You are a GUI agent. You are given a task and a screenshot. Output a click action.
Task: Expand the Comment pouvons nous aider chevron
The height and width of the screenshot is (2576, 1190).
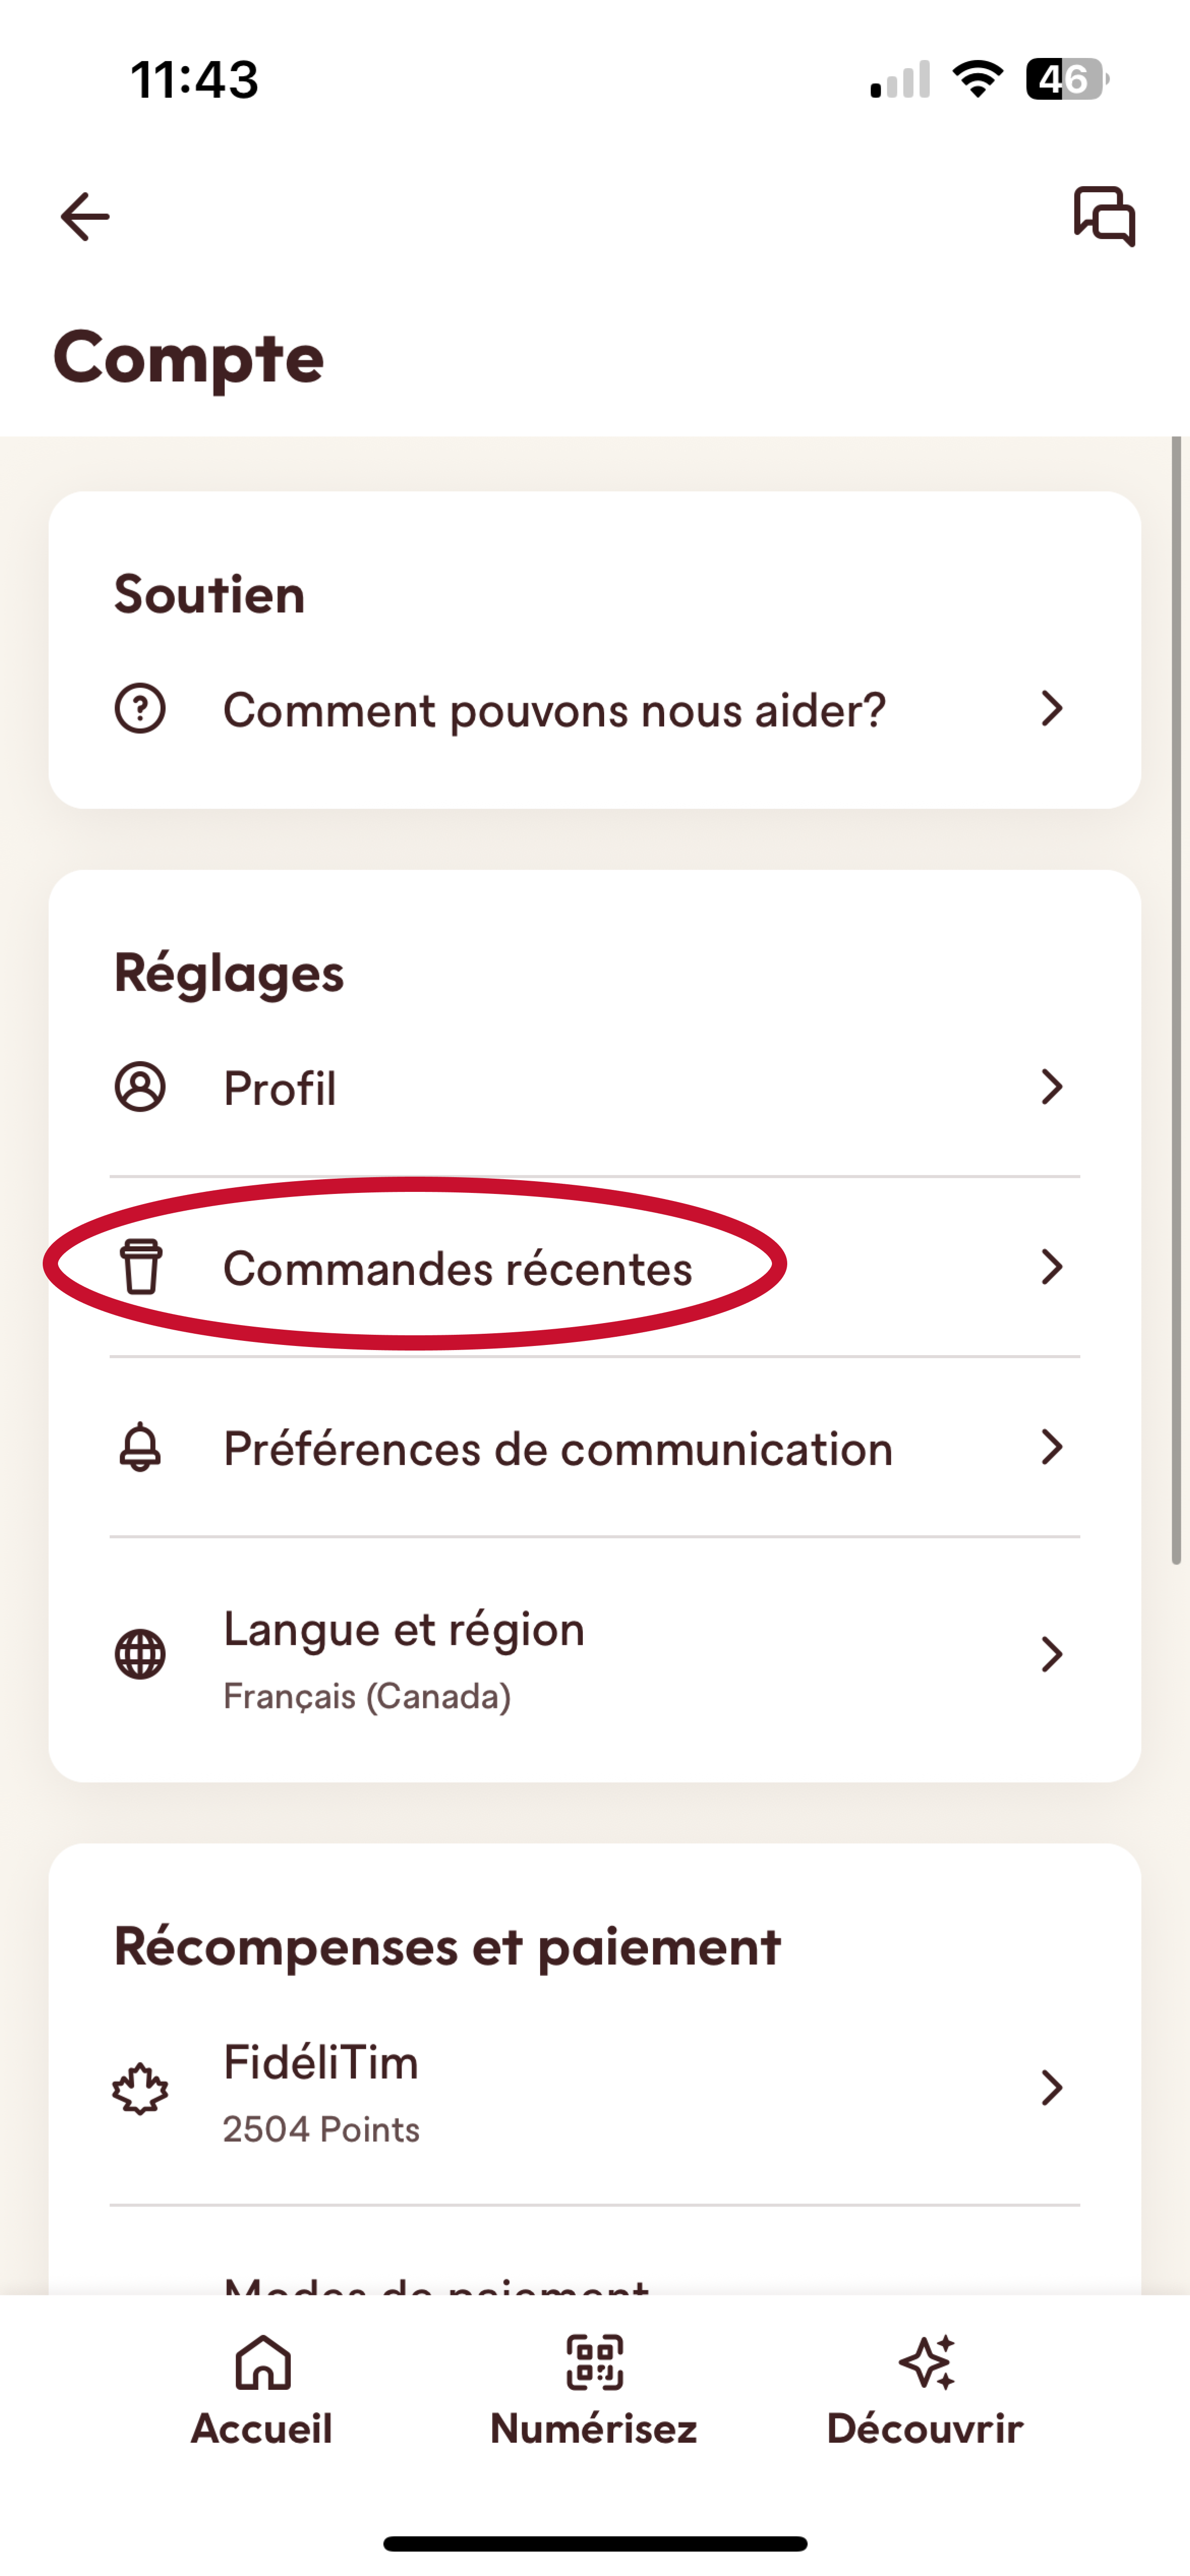point(1051,709)
